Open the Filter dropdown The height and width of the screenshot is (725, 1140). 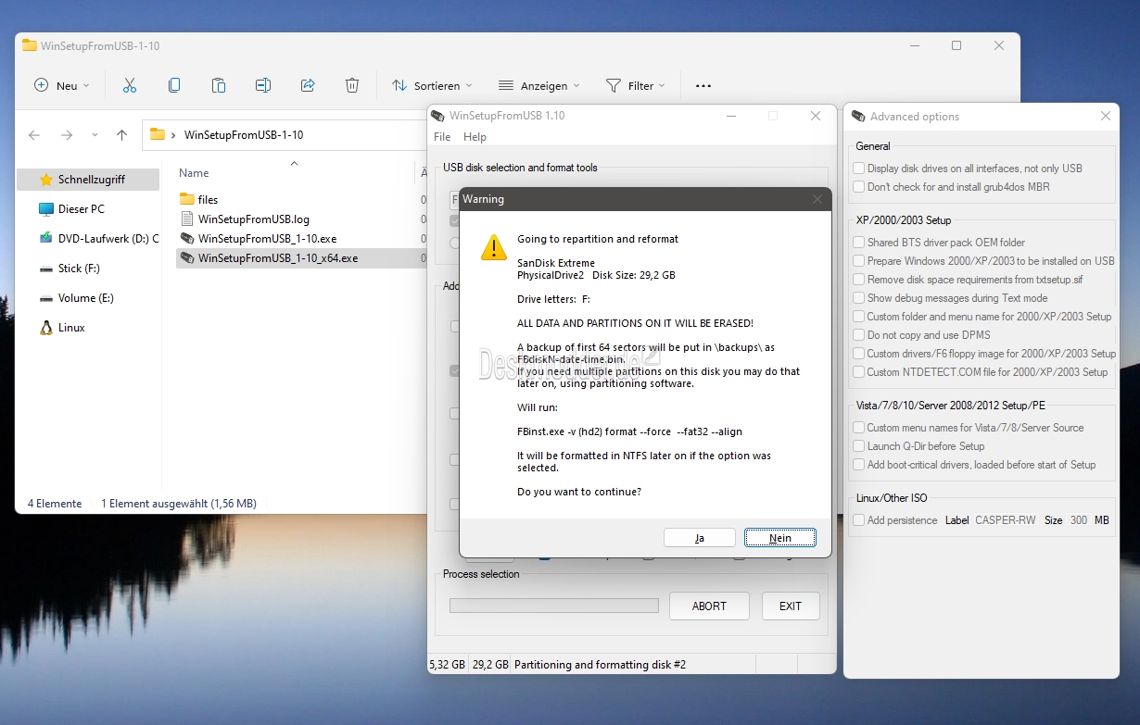tap(636, 85)
